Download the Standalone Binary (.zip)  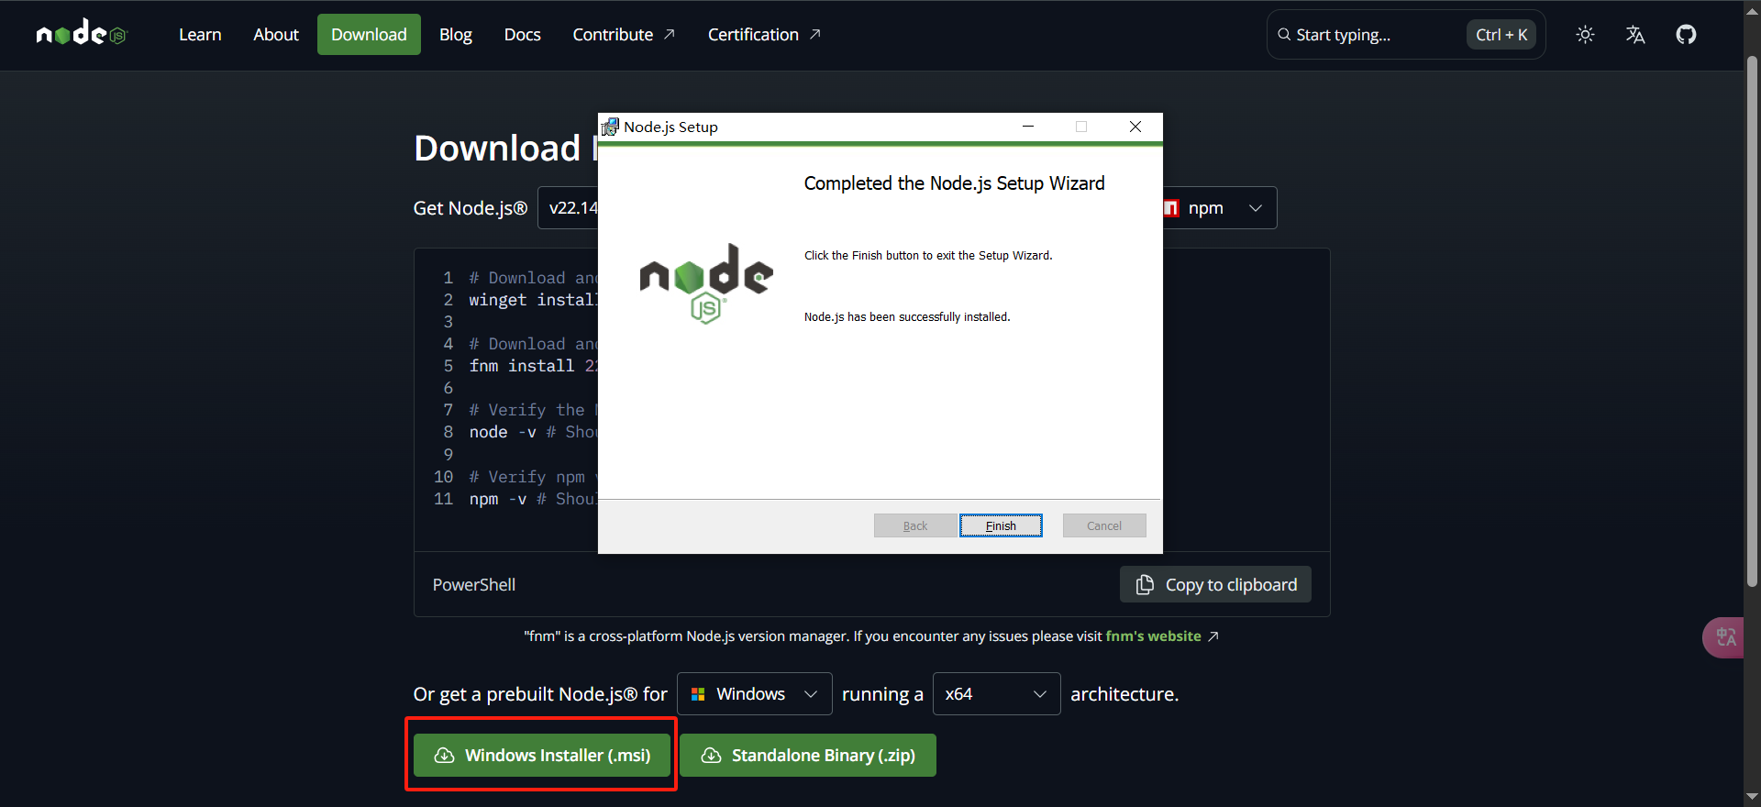click(x=808, y=756)
